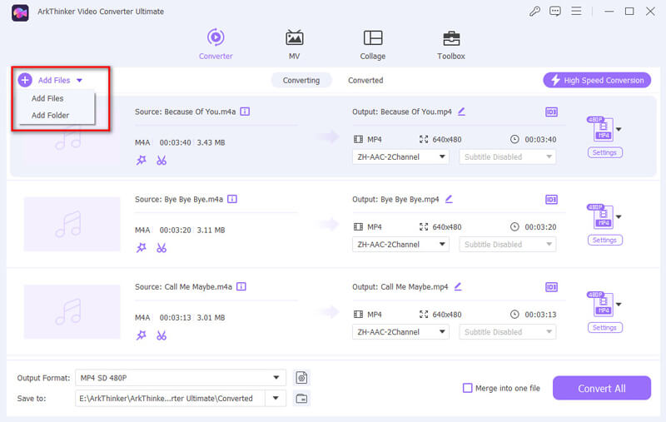Image resolution: width=666 pixels, height=422 pixels.
Task: Enable High Speed Conversion
Action: (597, 80)
